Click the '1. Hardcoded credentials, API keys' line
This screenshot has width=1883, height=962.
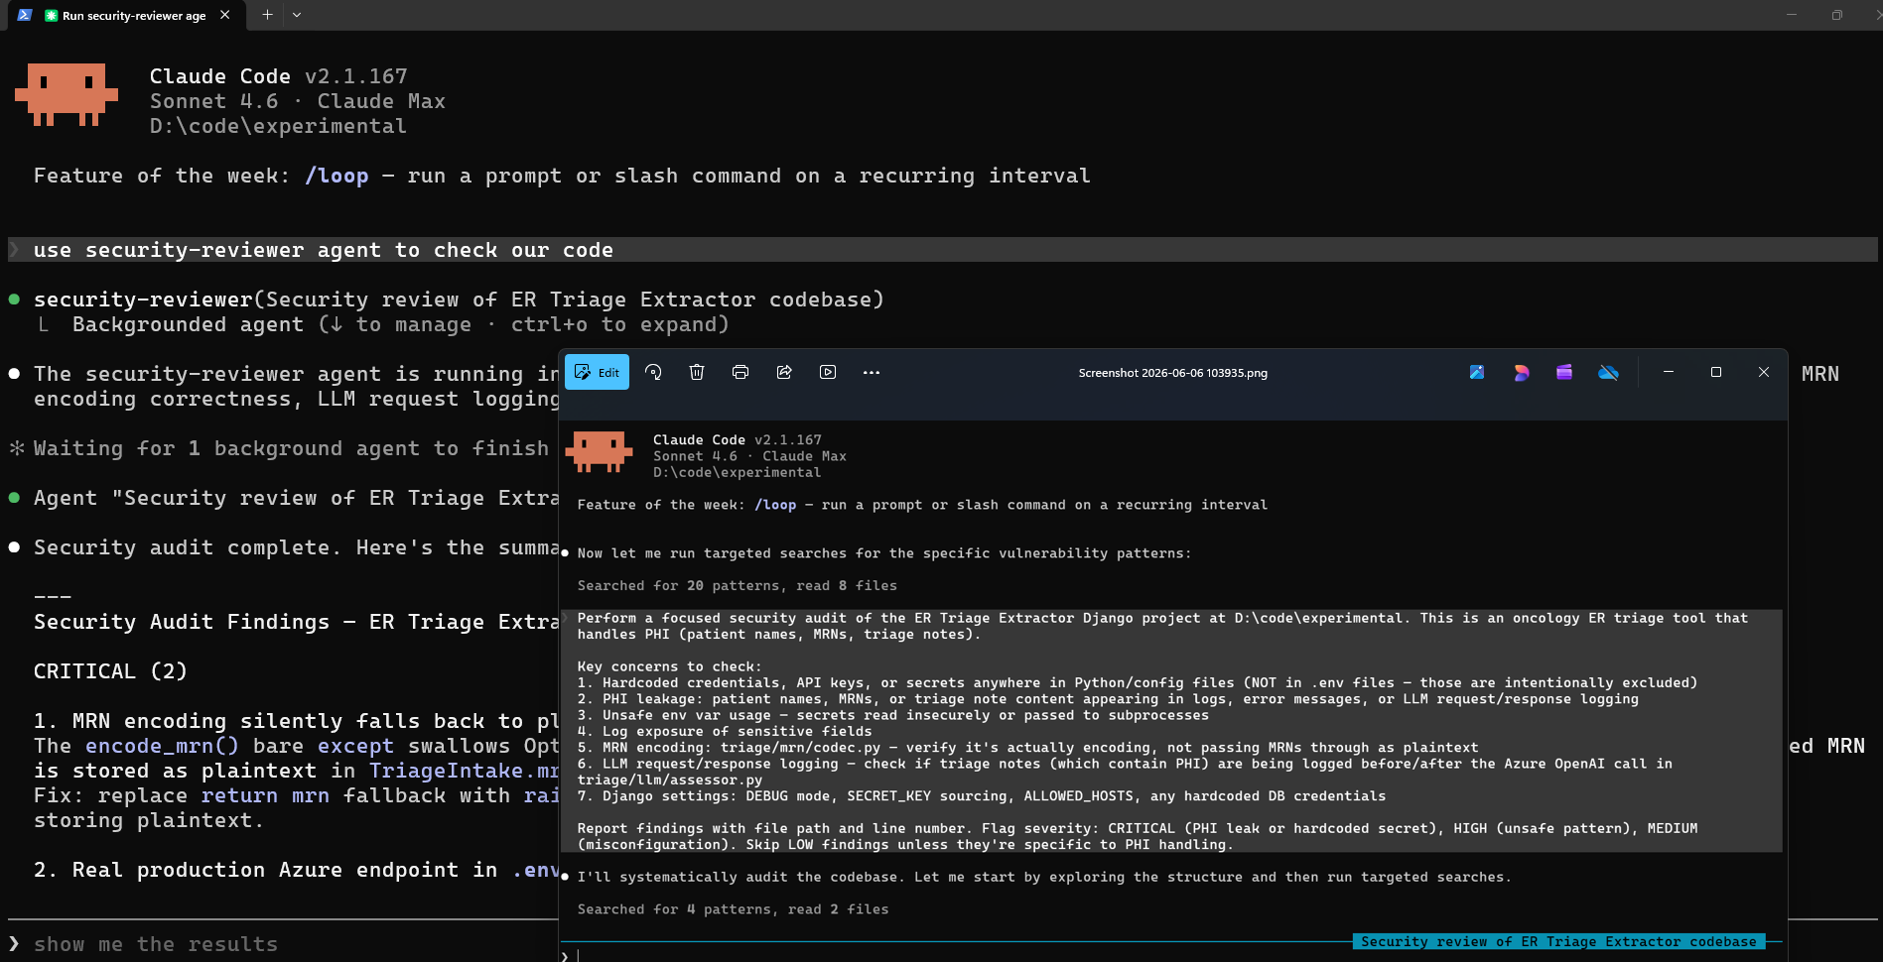pos(1138,682)
